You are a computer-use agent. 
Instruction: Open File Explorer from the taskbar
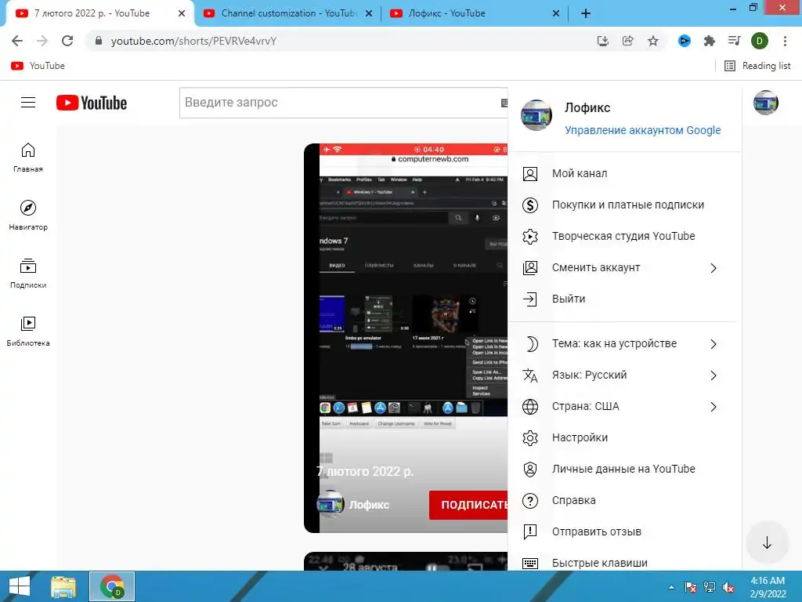click(x=63, y=586)
